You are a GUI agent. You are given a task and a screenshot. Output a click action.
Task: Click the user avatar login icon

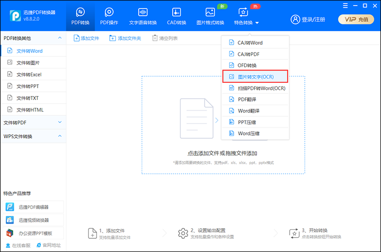295,19
